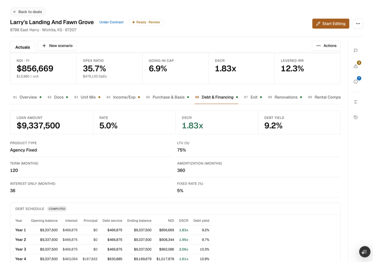This screenshot has height=262, width=373.
Task: Open the floating chat assistant button
Action: point(365,252)
